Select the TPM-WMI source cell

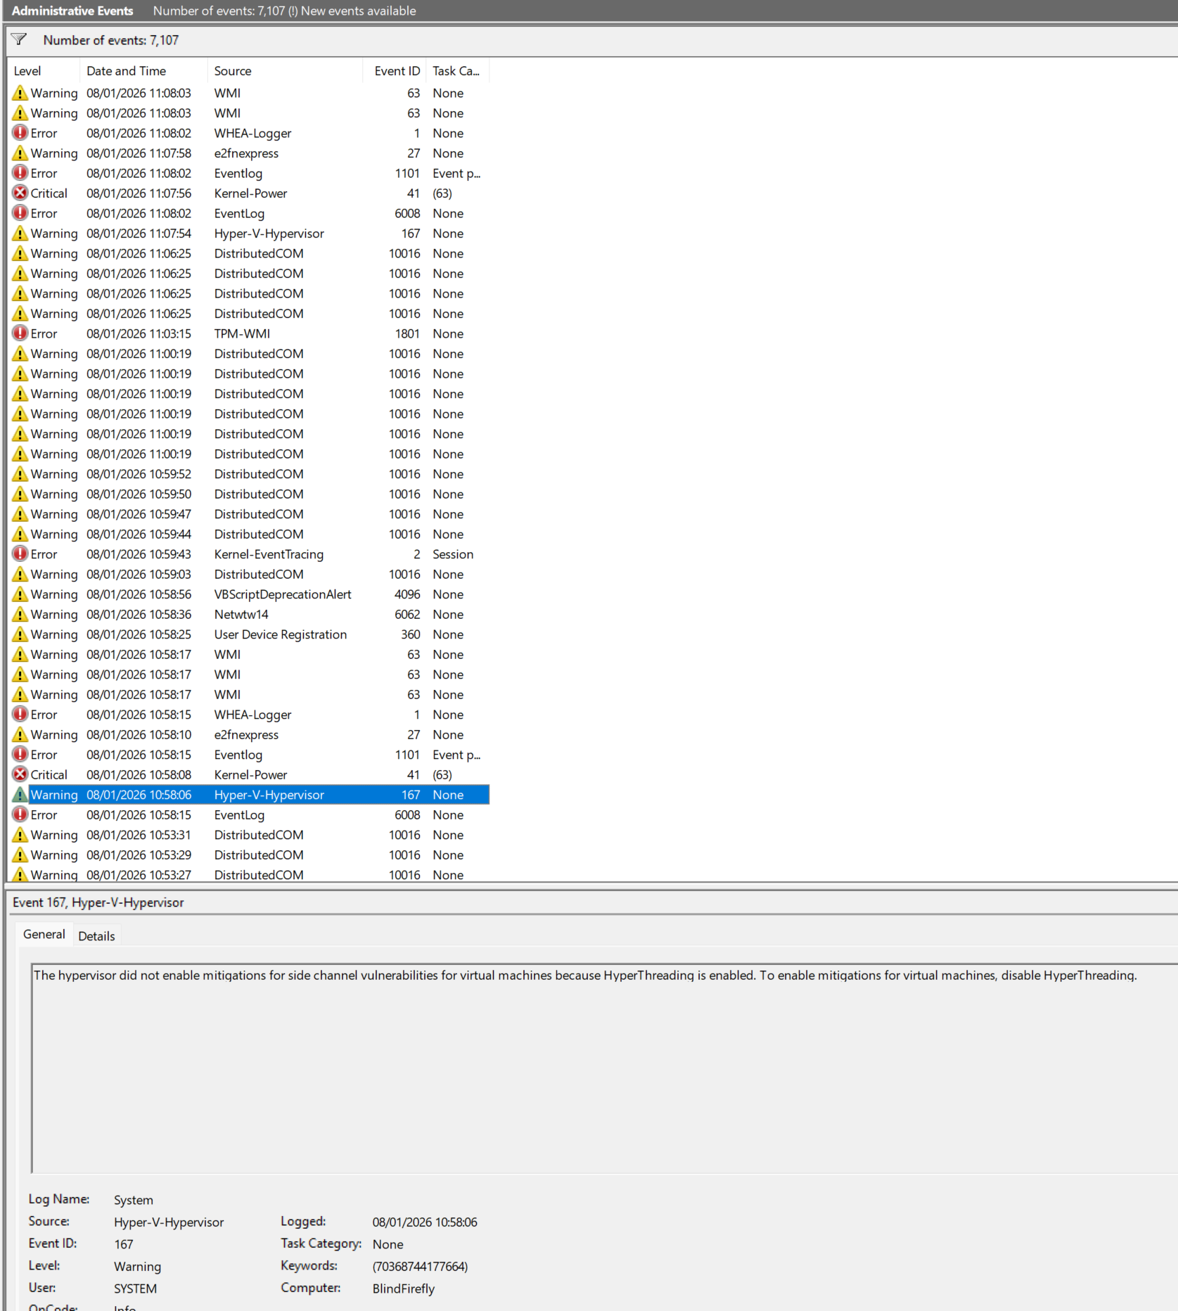pyautogui.click(x=242, y=333)
